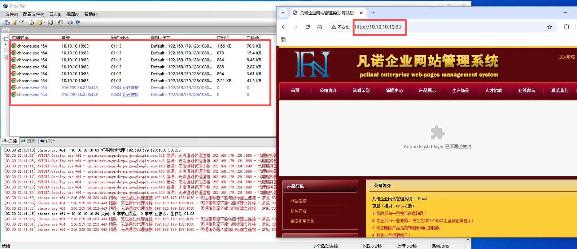Select the connection row with 2.21 KB sent
The image size is (577, 249).
point(140,81)
